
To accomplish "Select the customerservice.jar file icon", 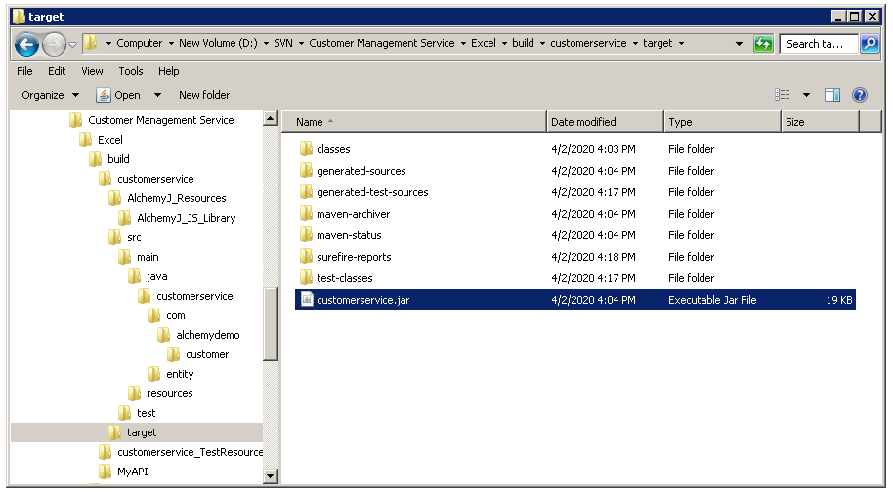I will coord(306,300).
